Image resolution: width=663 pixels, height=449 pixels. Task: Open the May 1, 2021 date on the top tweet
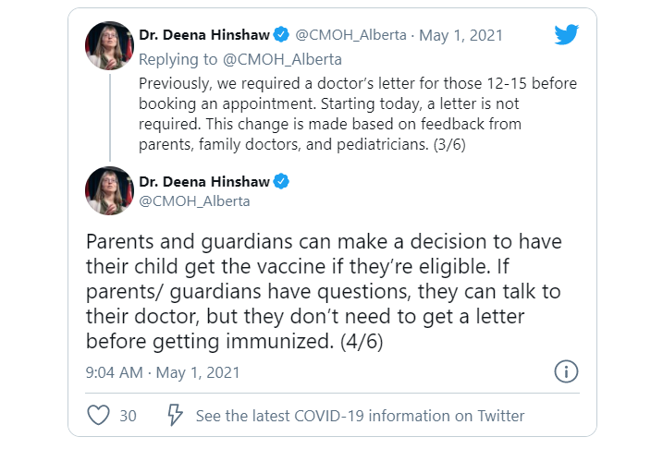(460, 35)
